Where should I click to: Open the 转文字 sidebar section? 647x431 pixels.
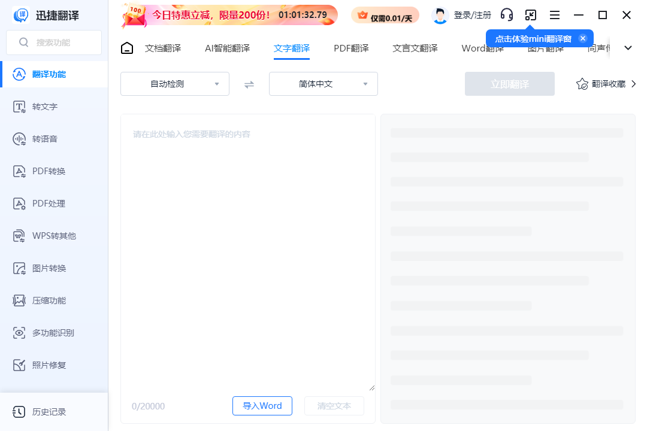[54, 107]
